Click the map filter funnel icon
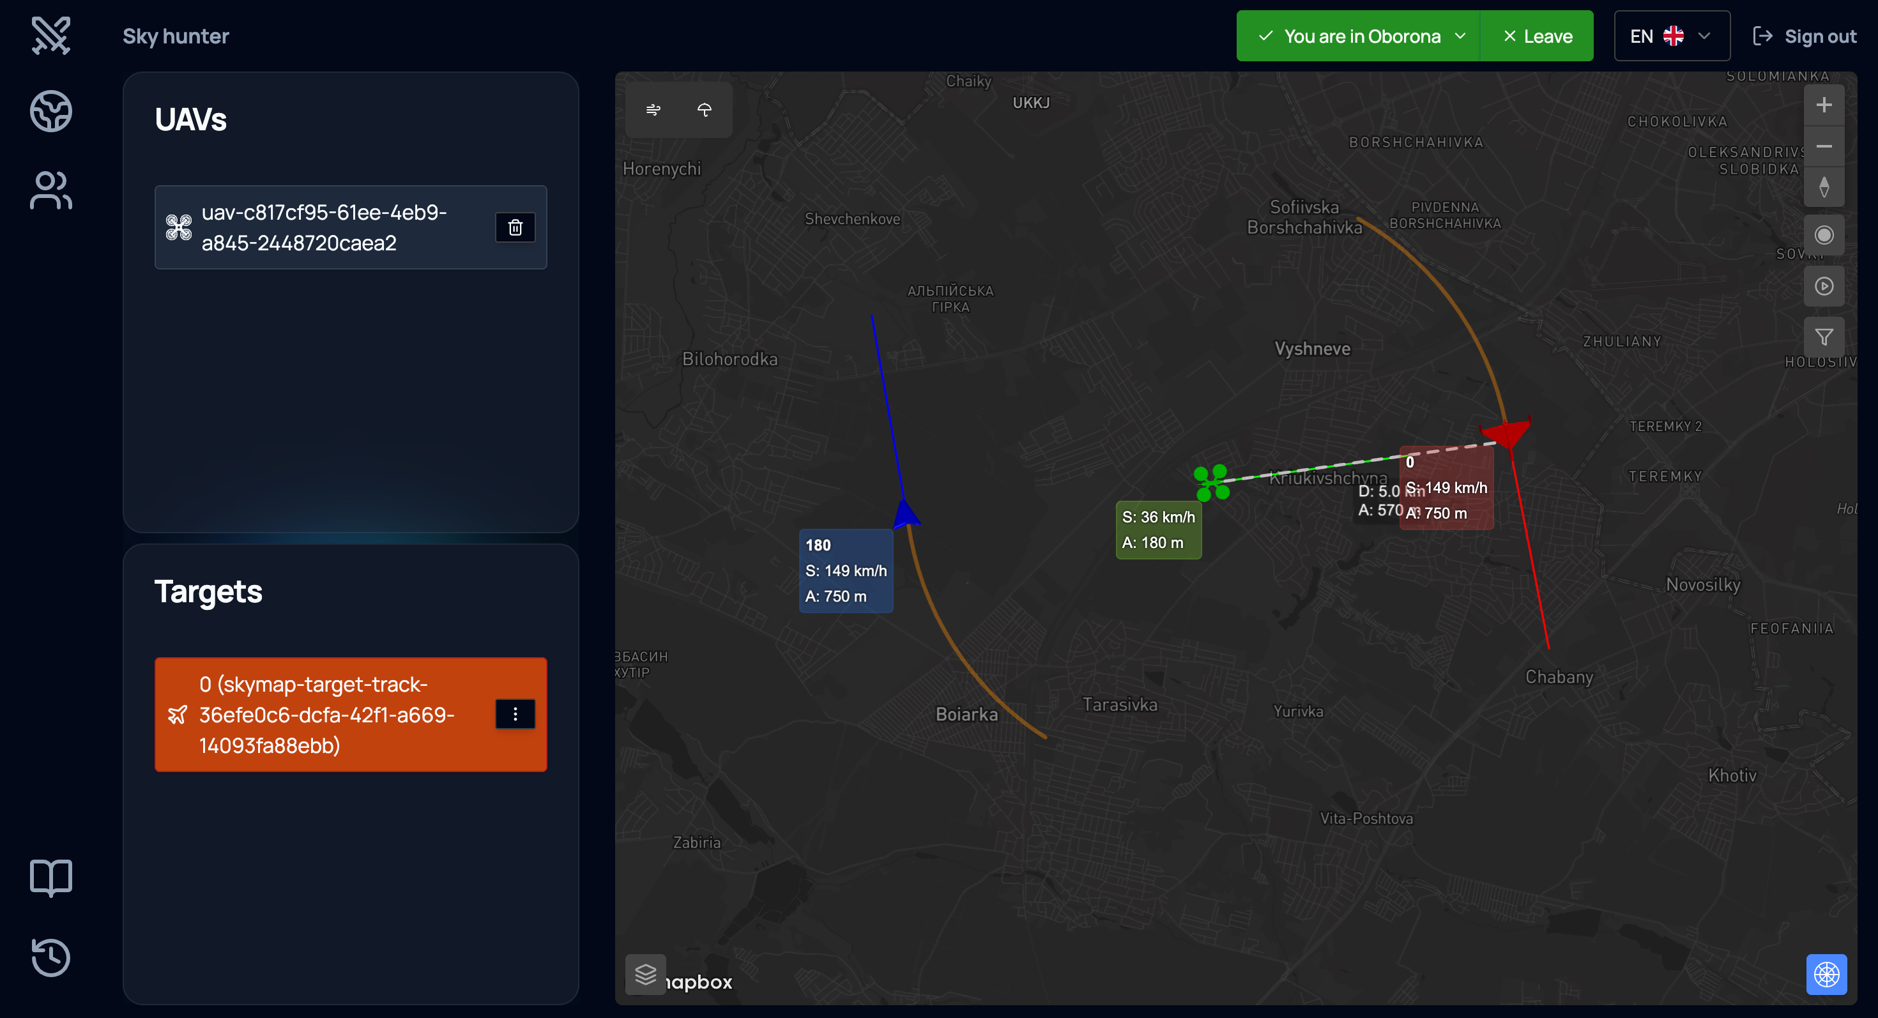This screenshot has height=1018, width=1878. click(1823, 337)
